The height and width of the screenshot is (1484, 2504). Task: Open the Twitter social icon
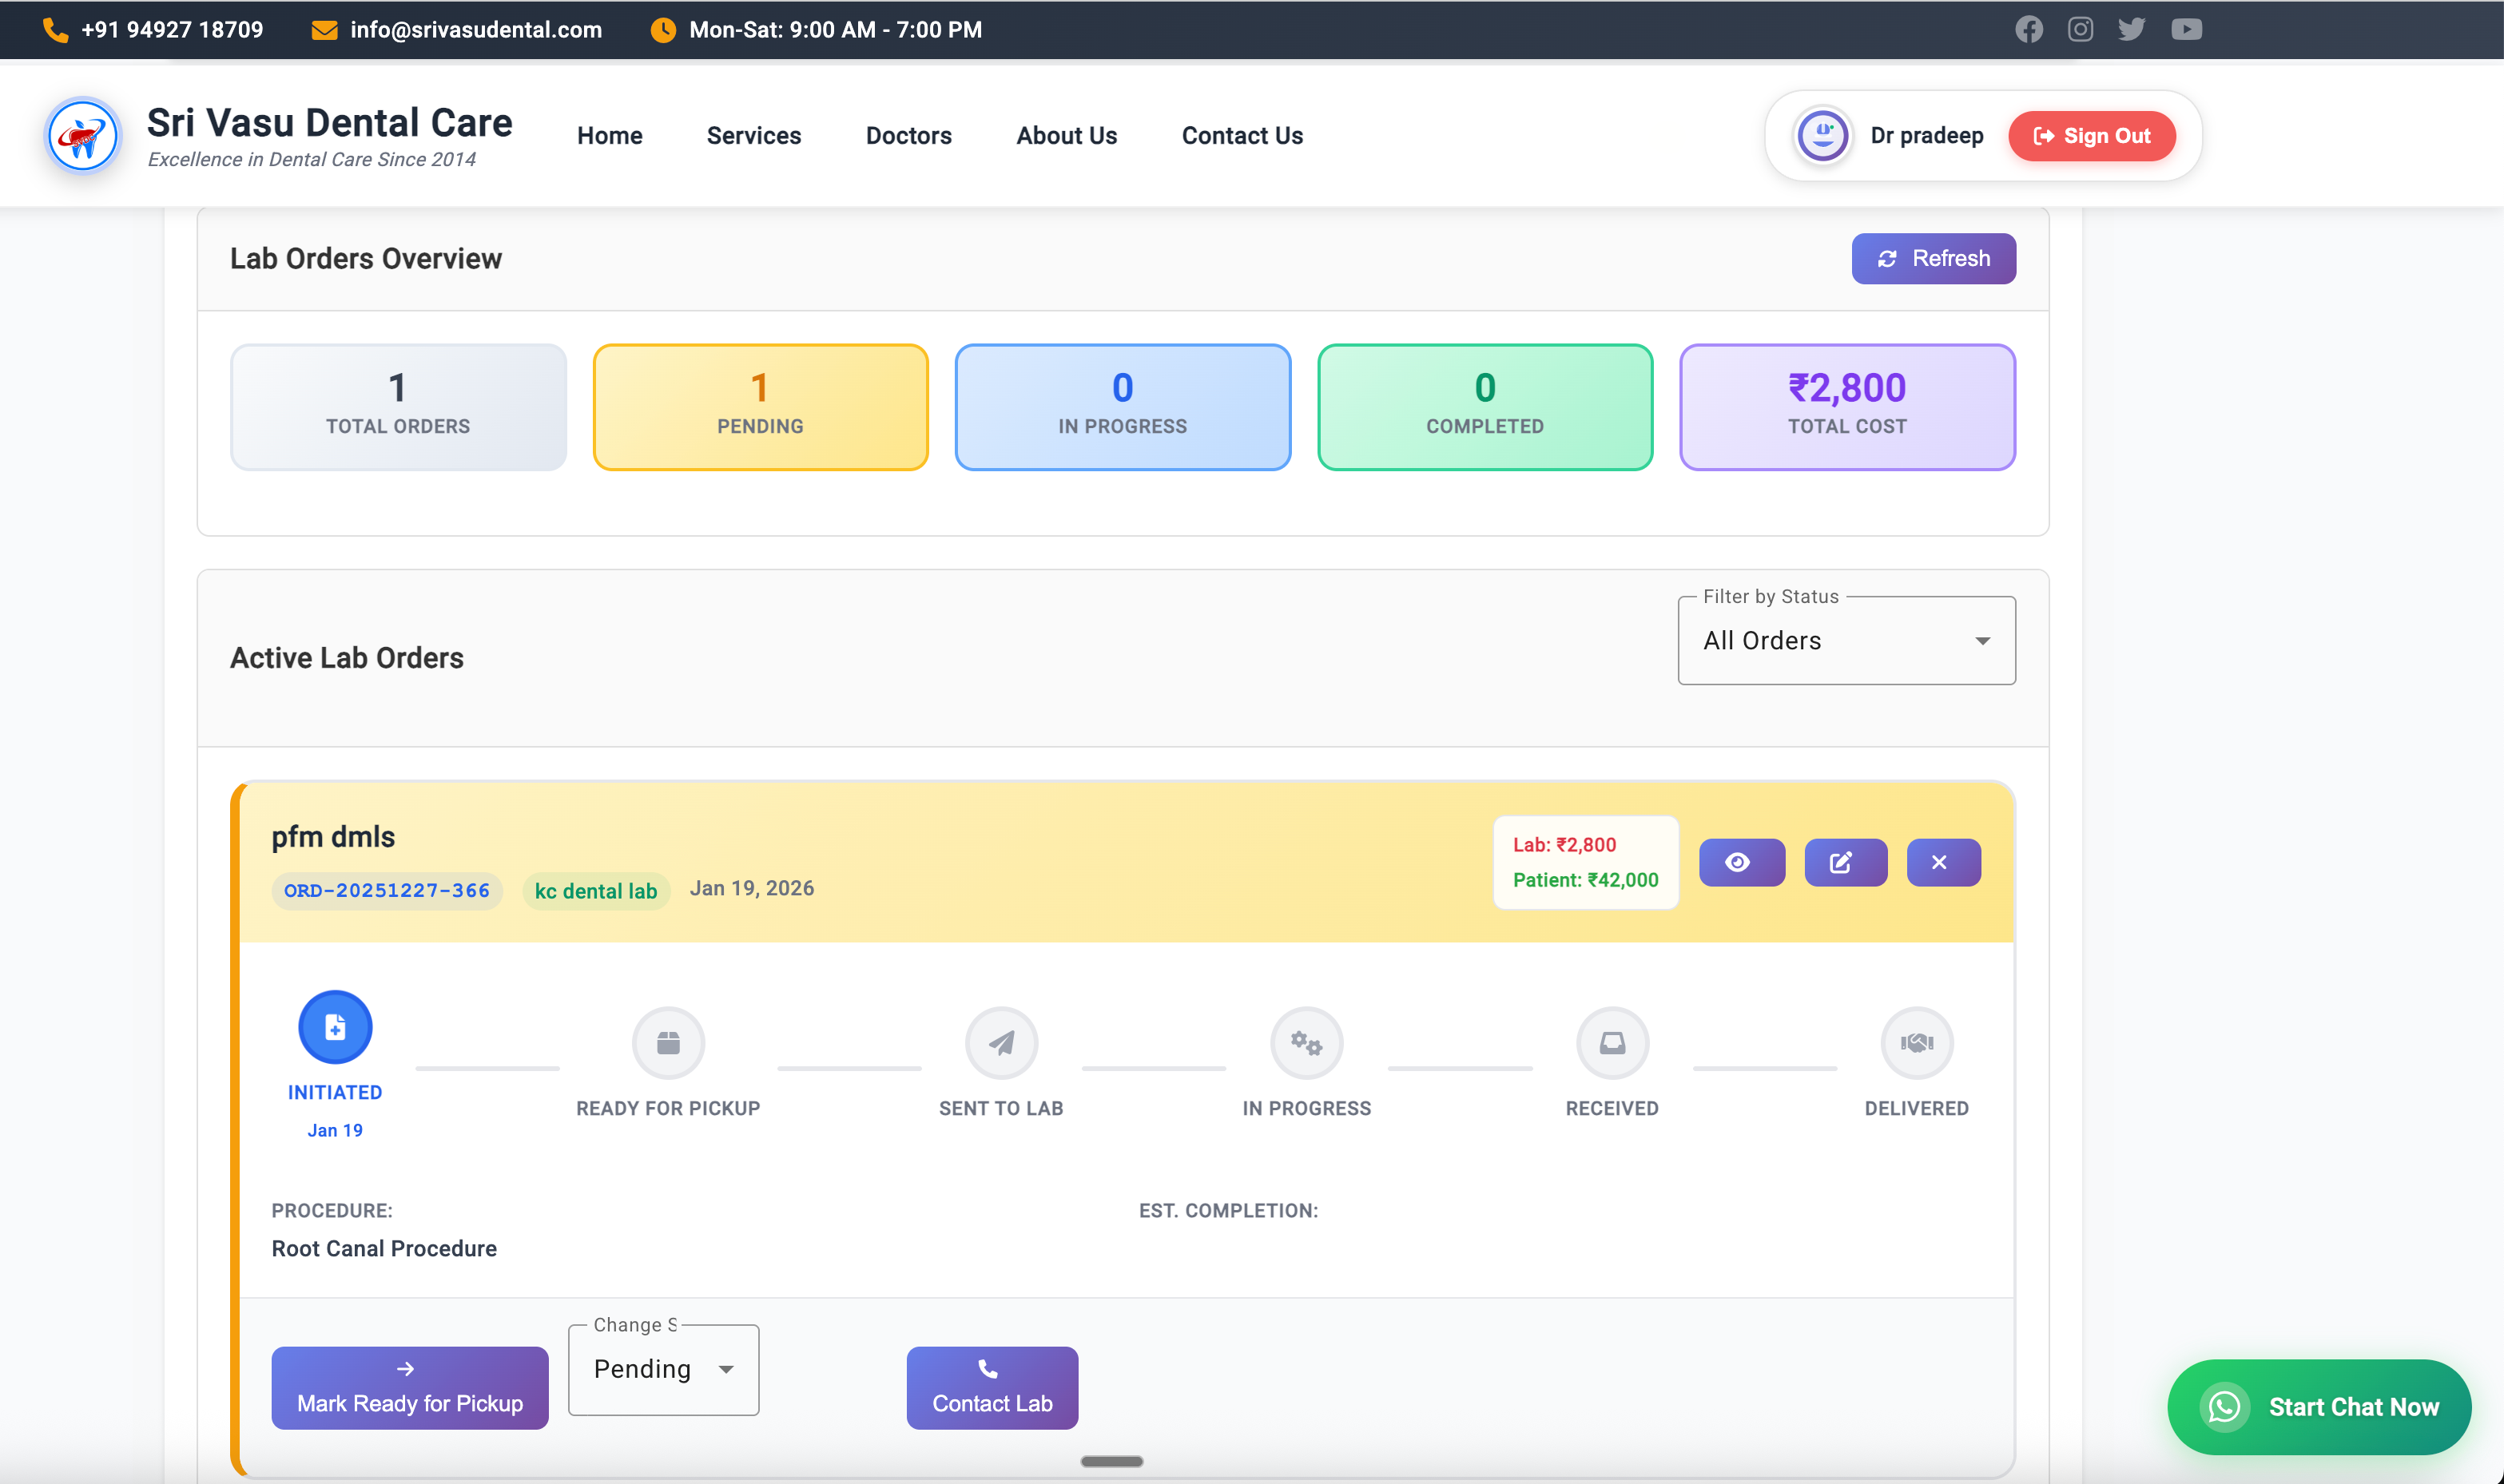pos(2131,29)
